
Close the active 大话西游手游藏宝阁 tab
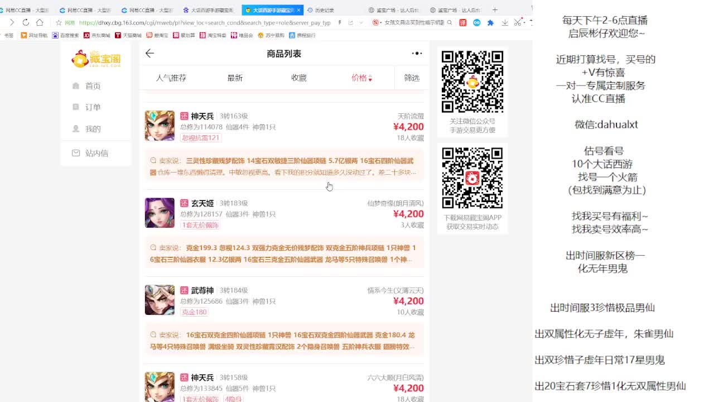coord(299,10)
